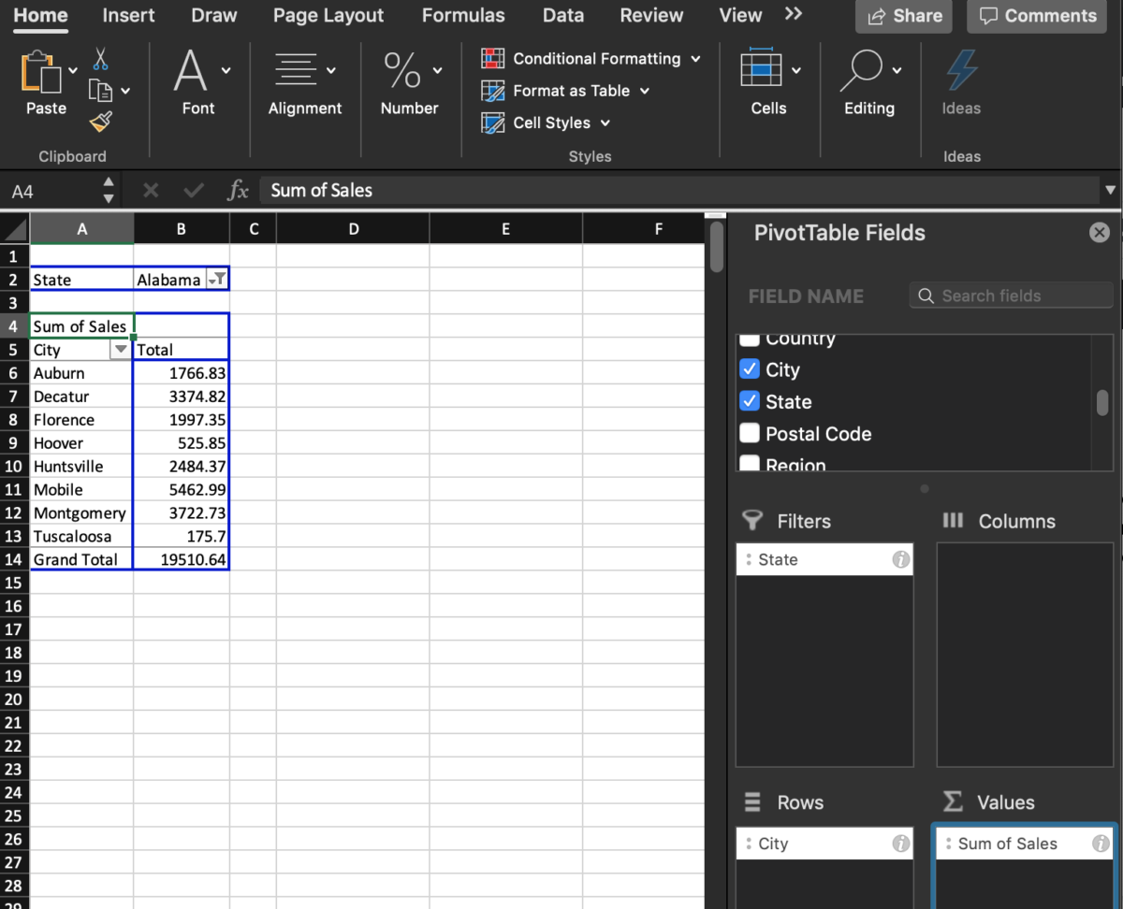Uncheck the State field checkbox
The height and width of the screenshot is (909, 1123).
[x=749, y=401]
